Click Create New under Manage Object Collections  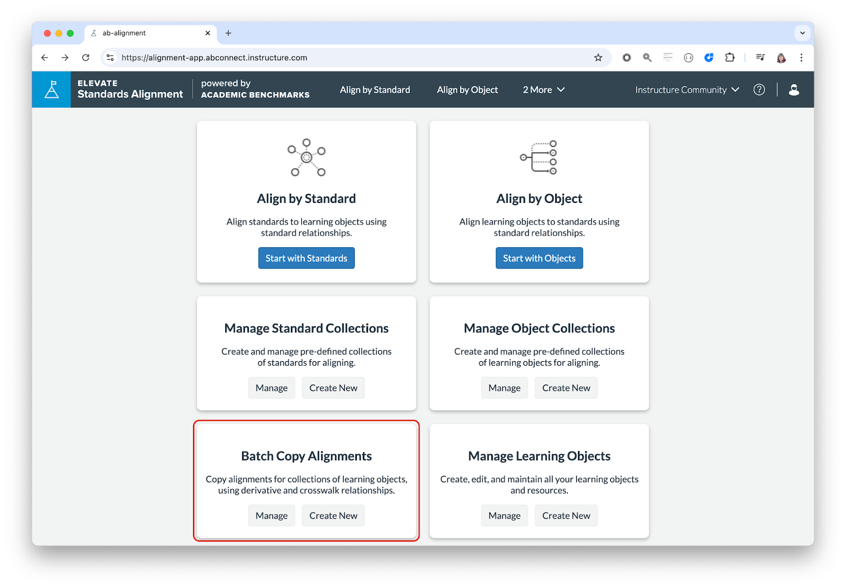566,388
